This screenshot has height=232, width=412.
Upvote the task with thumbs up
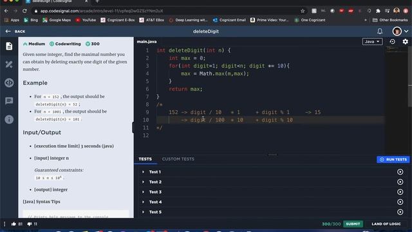(x=14, y=224)
